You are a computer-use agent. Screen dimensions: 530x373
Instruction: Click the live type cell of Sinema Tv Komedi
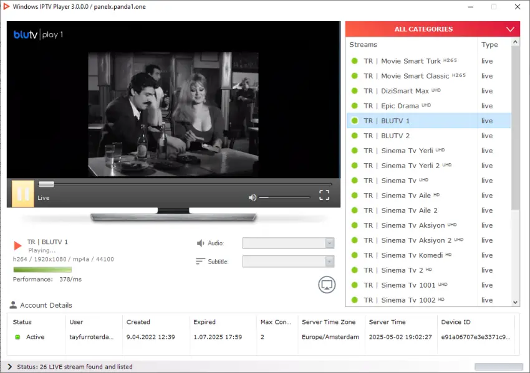pos(487,255)
